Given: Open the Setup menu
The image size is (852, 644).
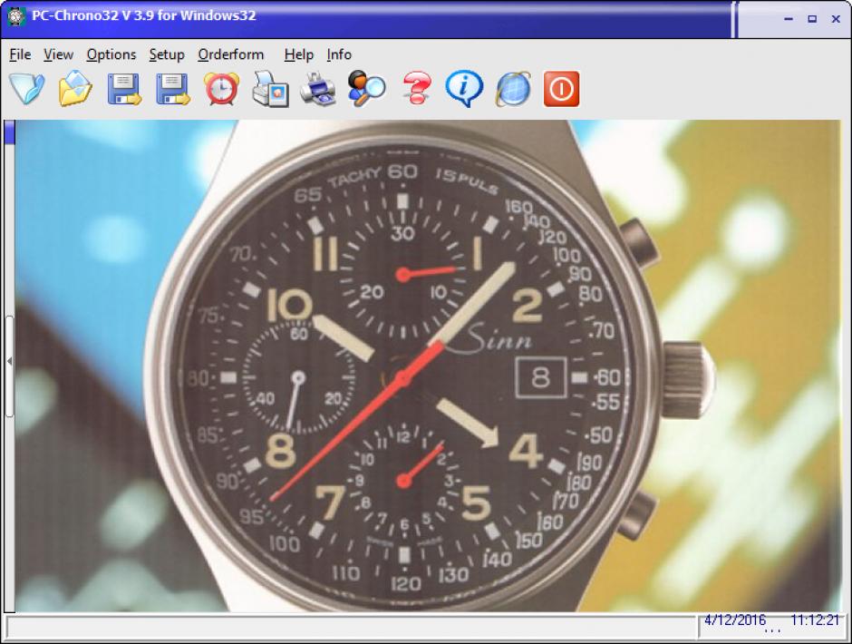Looking at the screenshot, I should point(167,54).
